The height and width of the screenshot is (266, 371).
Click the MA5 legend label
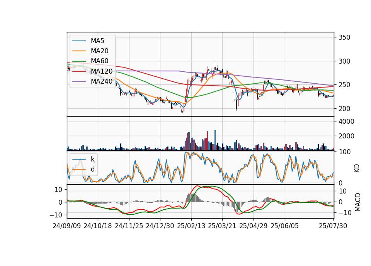pyautogui.click(x=97, y=41)
